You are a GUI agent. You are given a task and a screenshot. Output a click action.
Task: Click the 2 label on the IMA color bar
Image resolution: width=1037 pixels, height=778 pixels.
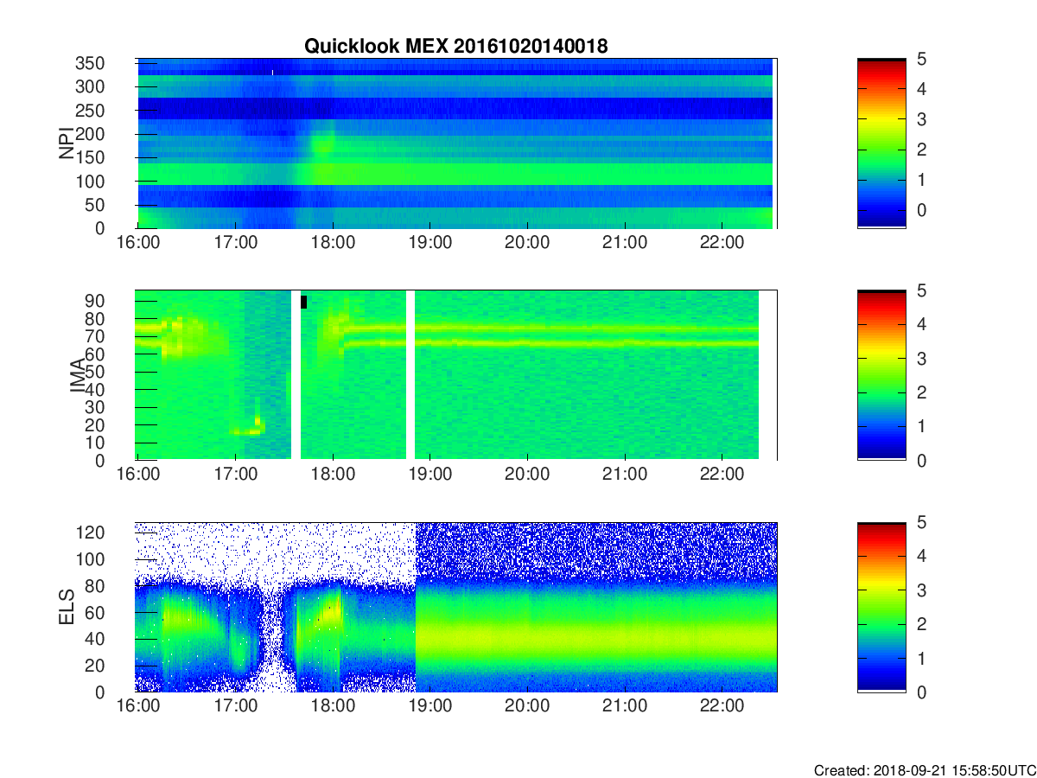click(x=920, y=392)
